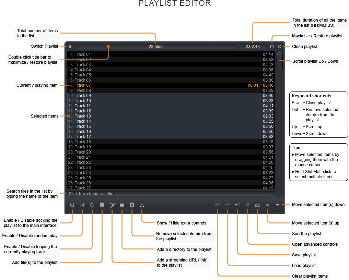The image size is (349, 280).
Task: Click selected item Track 09
Action: point(171,96)
